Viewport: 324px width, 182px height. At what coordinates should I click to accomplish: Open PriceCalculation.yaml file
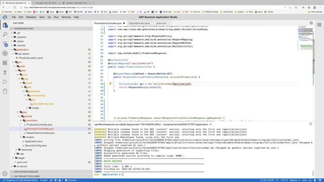[31, 58]
